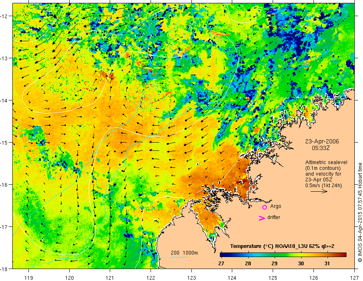The image size is (363, 281).
Task: Click latitude axis label -13
Action: point(5,58)
